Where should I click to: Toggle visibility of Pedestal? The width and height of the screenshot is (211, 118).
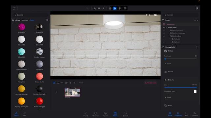164,39
